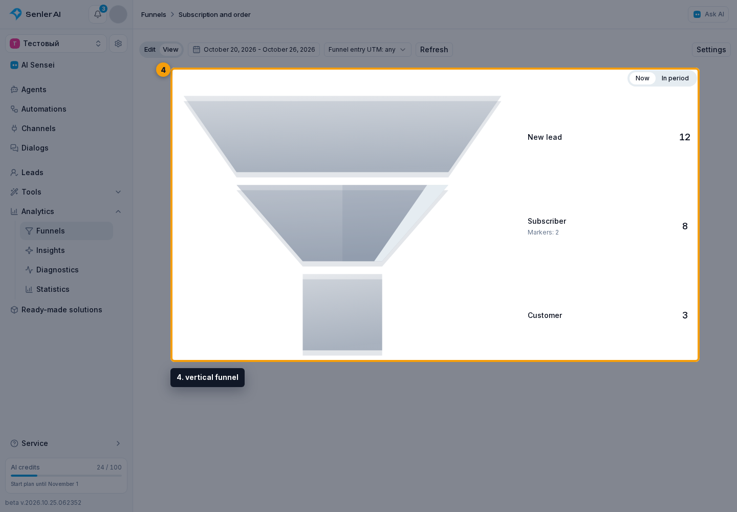Image resolution: width=737 pixels, height=512 pixels.
Task: Click the Channels plug icon
Action: point(14,129)
